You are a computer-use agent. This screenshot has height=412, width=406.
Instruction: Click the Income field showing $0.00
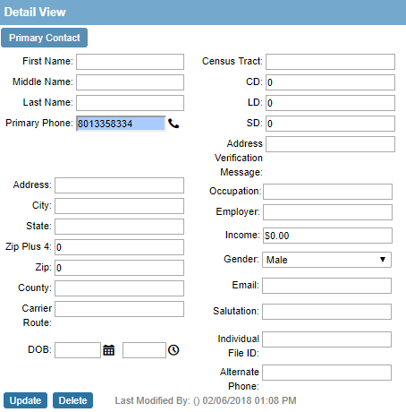[327, 236]
